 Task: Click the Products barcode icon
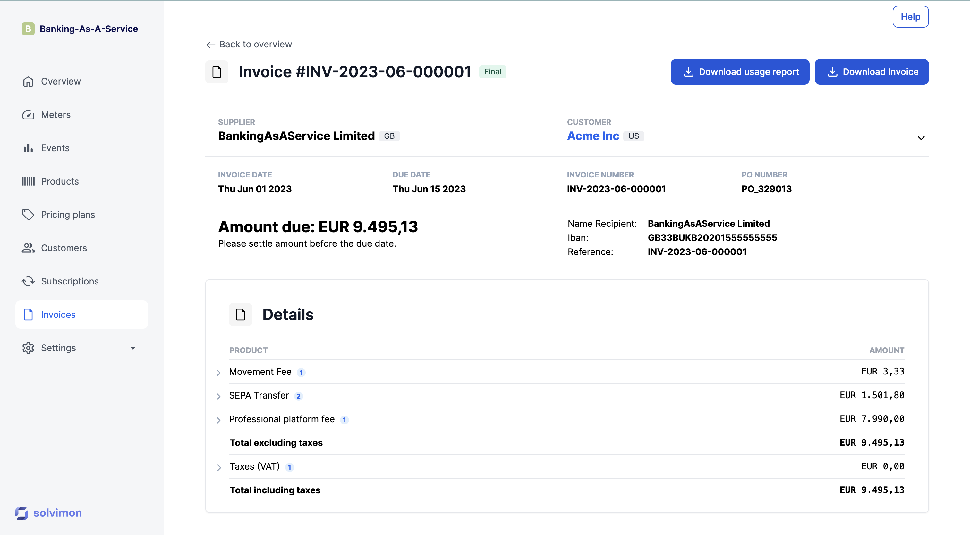(28, 181)
